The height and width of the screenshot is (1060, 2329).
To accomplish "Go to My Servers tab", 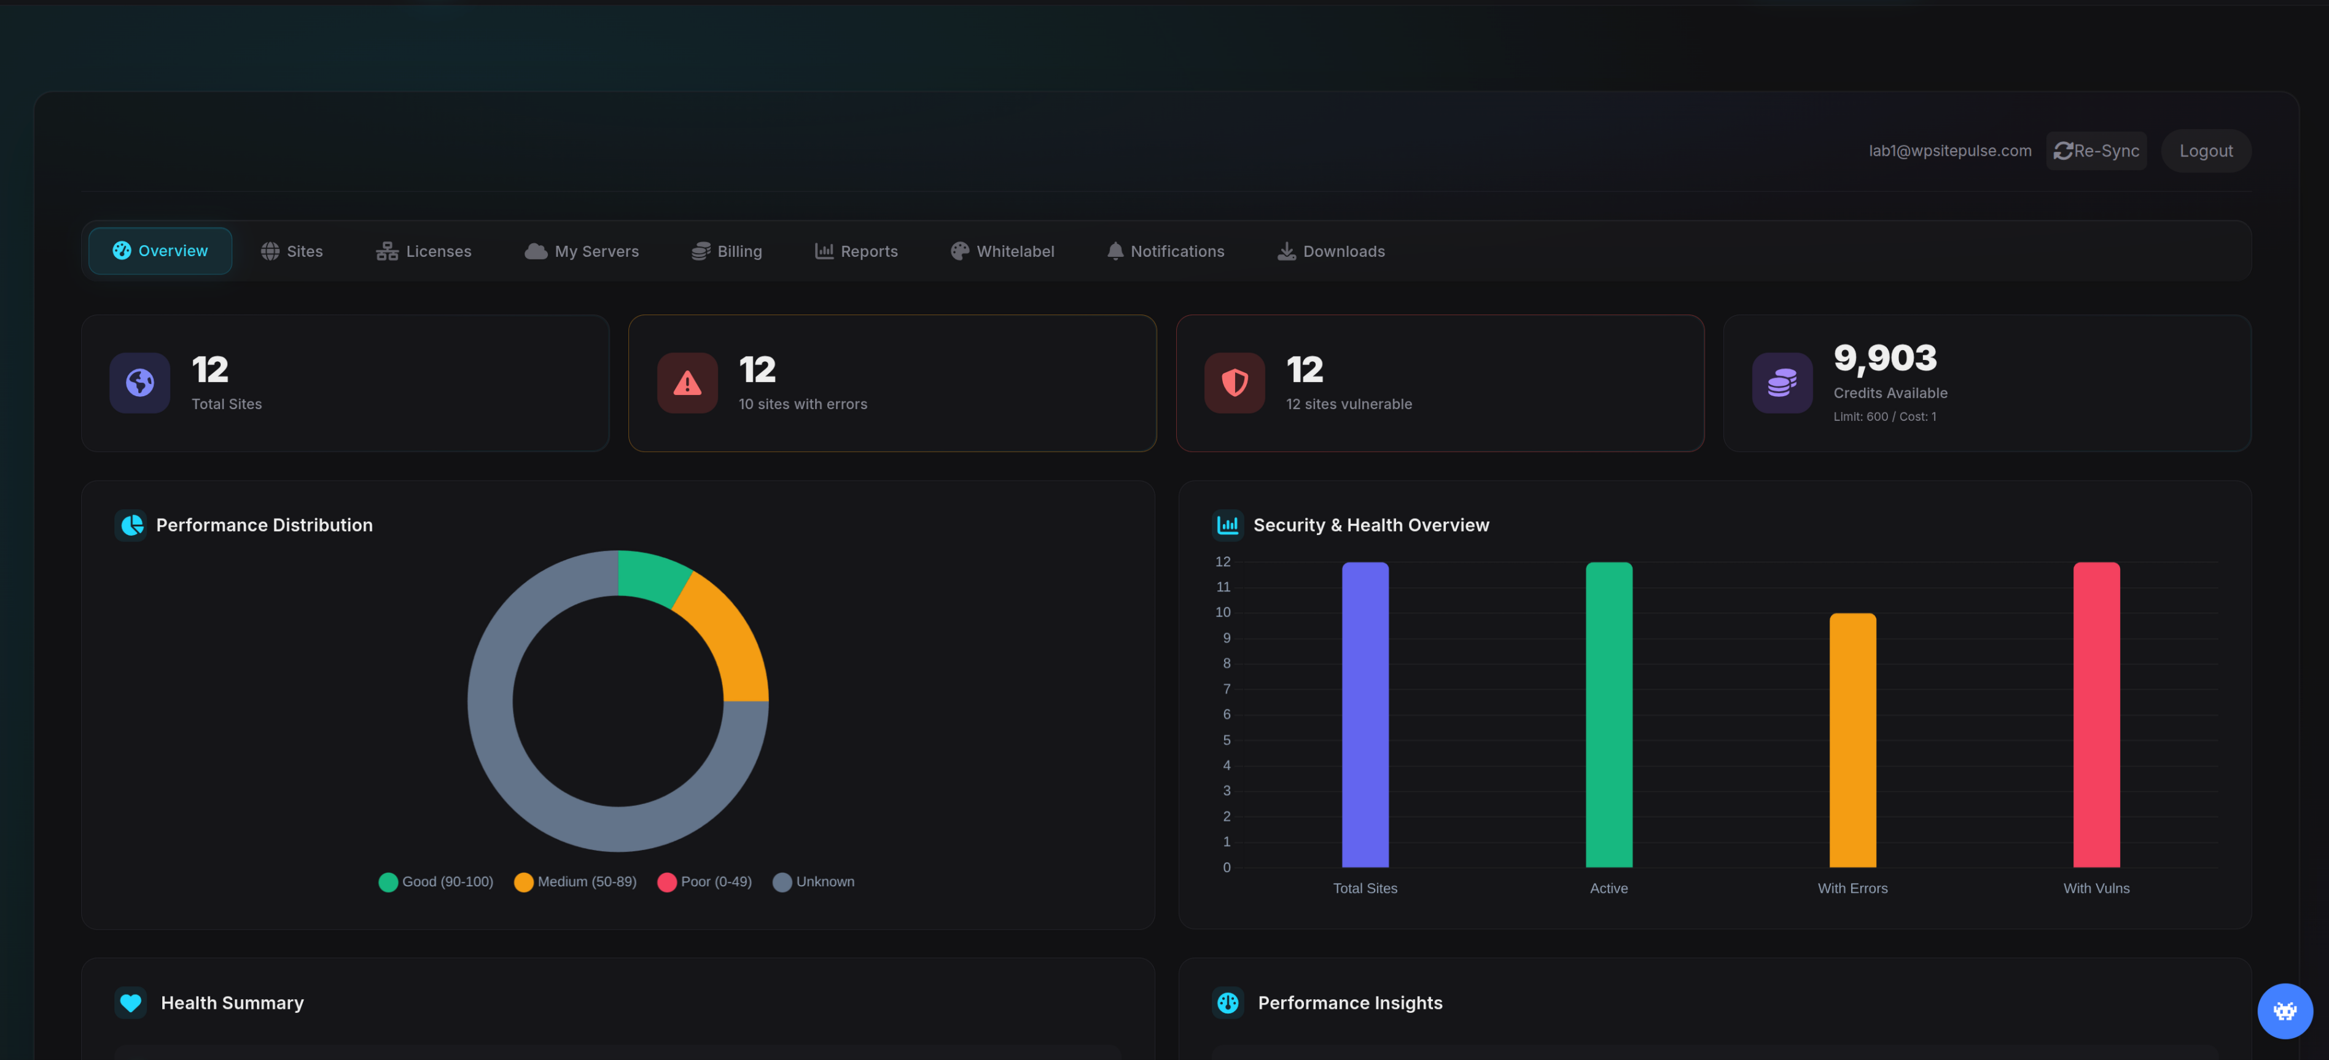I will point(582,251).
